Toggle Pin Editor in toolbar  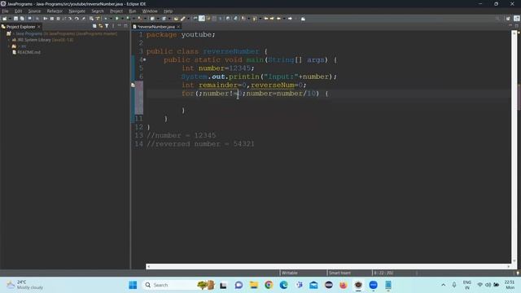303,19
